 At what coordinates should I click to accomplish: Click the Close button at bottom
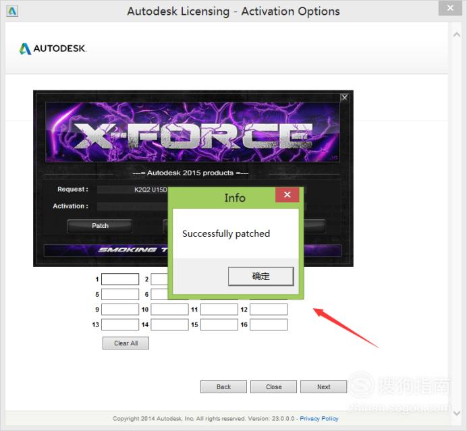point(273,386)
